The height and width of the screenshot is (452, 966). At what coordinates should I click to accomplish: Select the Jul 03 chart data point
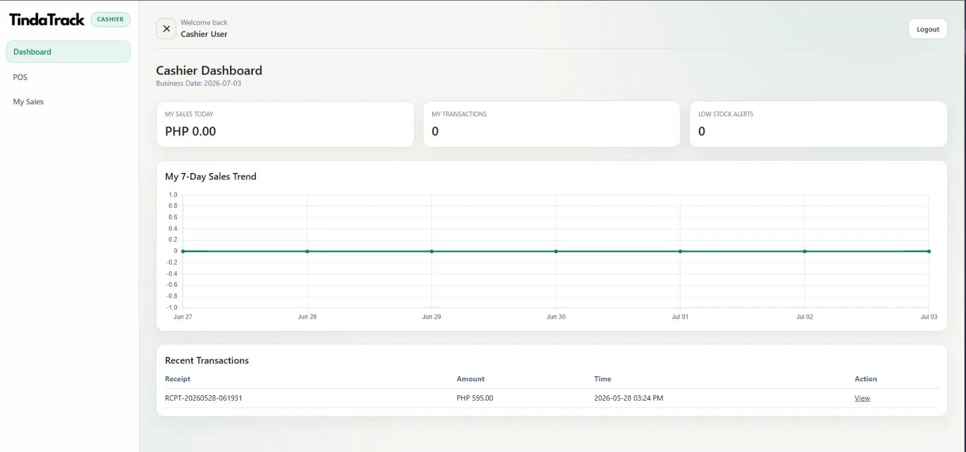pyautogui.click(x=929, y=251)
